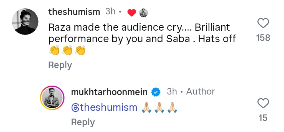Like the theshumism comment with heart outline
Viewport: 284px width, 132px height.
(x=263, y=23)
